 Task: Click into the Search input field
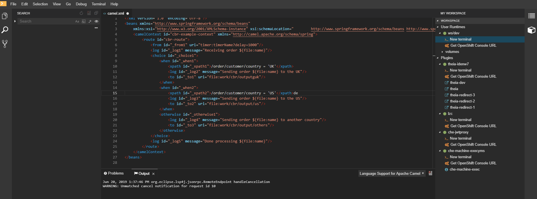[x=45, y=21]
